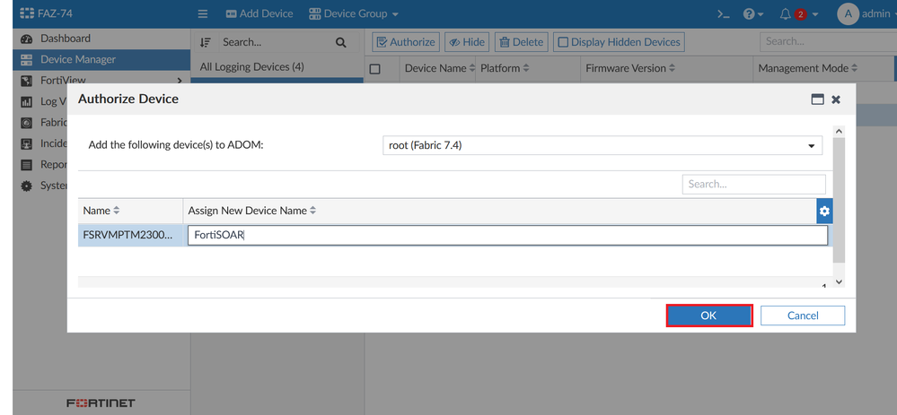Select Device Manager in sidebar

tap(101, 59)
